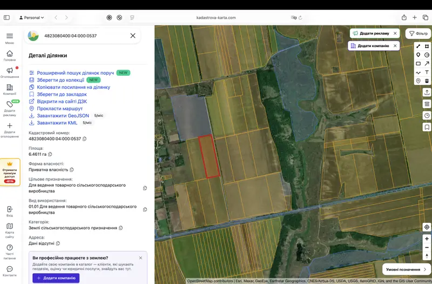Open Часті питання help icon

pyautogui.click(x=10, y=252)
